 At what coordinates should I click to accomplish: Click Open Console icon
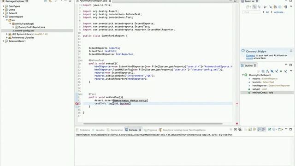[280, 129]
